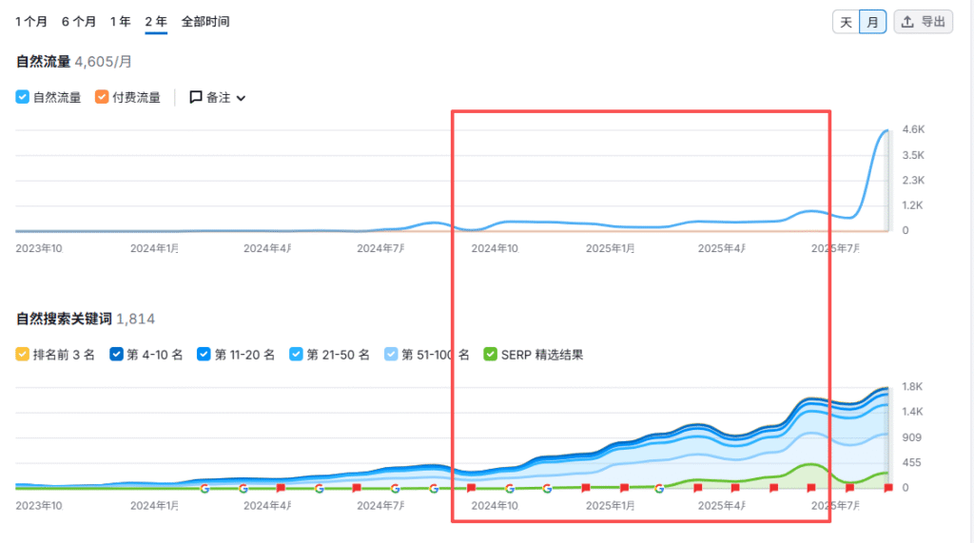
Task: Uncheck the orange 付费流量 checkbox
Action: tap(102, 97)
